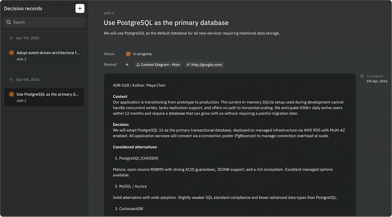Image resolution: width=392 pixels, height=217 pixels.
Task: Click the ADR-1 card in-progress status icon
Action: (x=11, y=94)
